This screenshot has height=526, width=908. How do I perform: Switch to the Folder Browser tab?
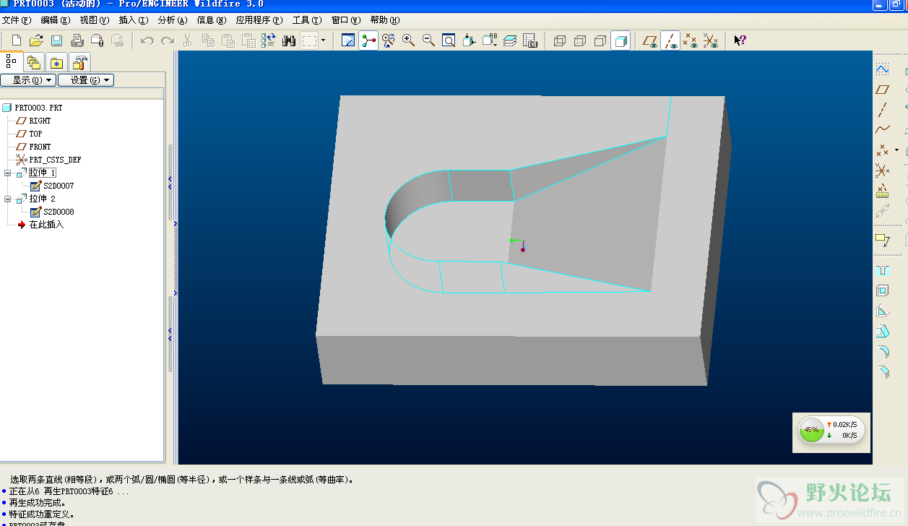pyautogui.click(x=34, y=62)
